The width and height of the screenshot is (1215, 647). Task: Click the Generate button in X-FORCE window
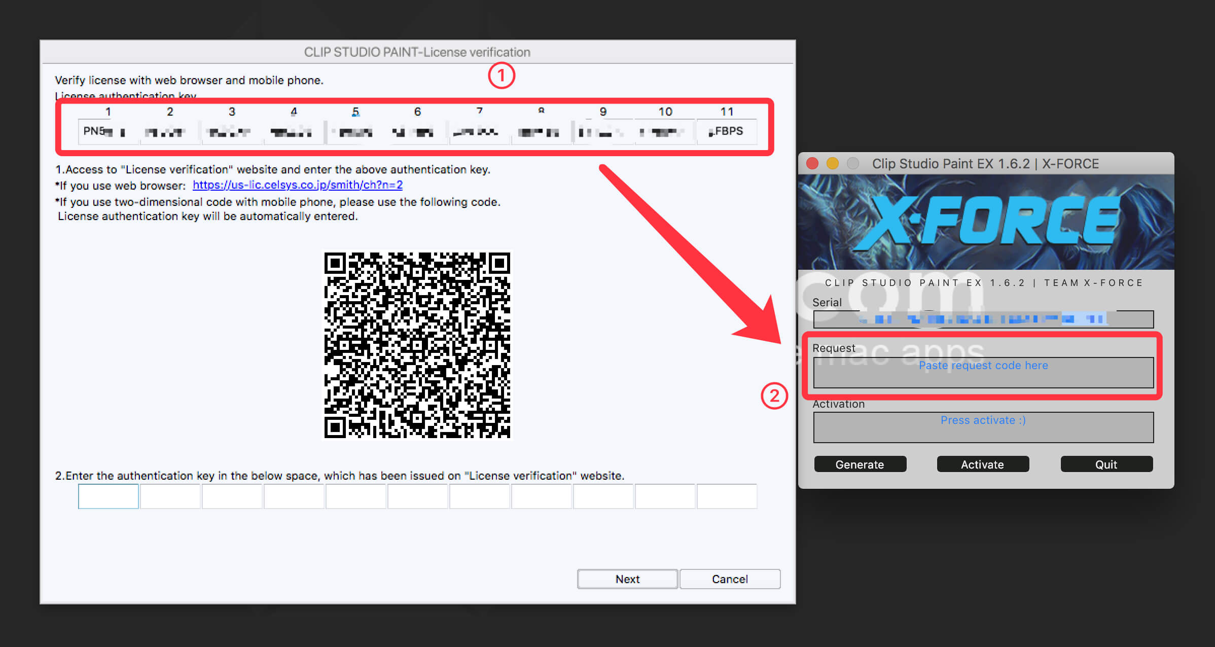click(860, 464)
